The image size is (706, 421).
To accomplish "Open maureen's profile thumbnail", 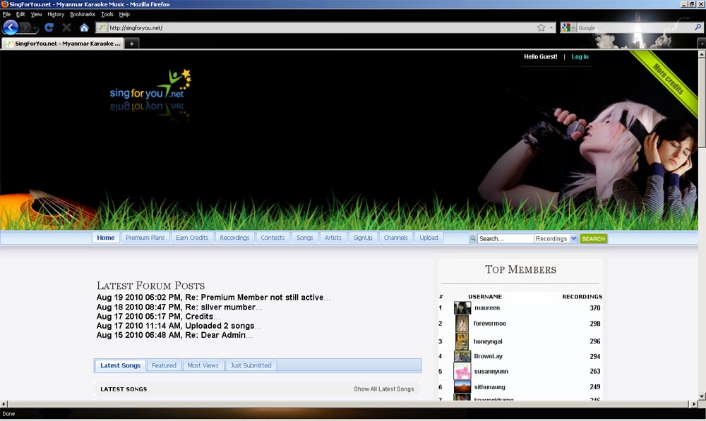I will point(462,308).
